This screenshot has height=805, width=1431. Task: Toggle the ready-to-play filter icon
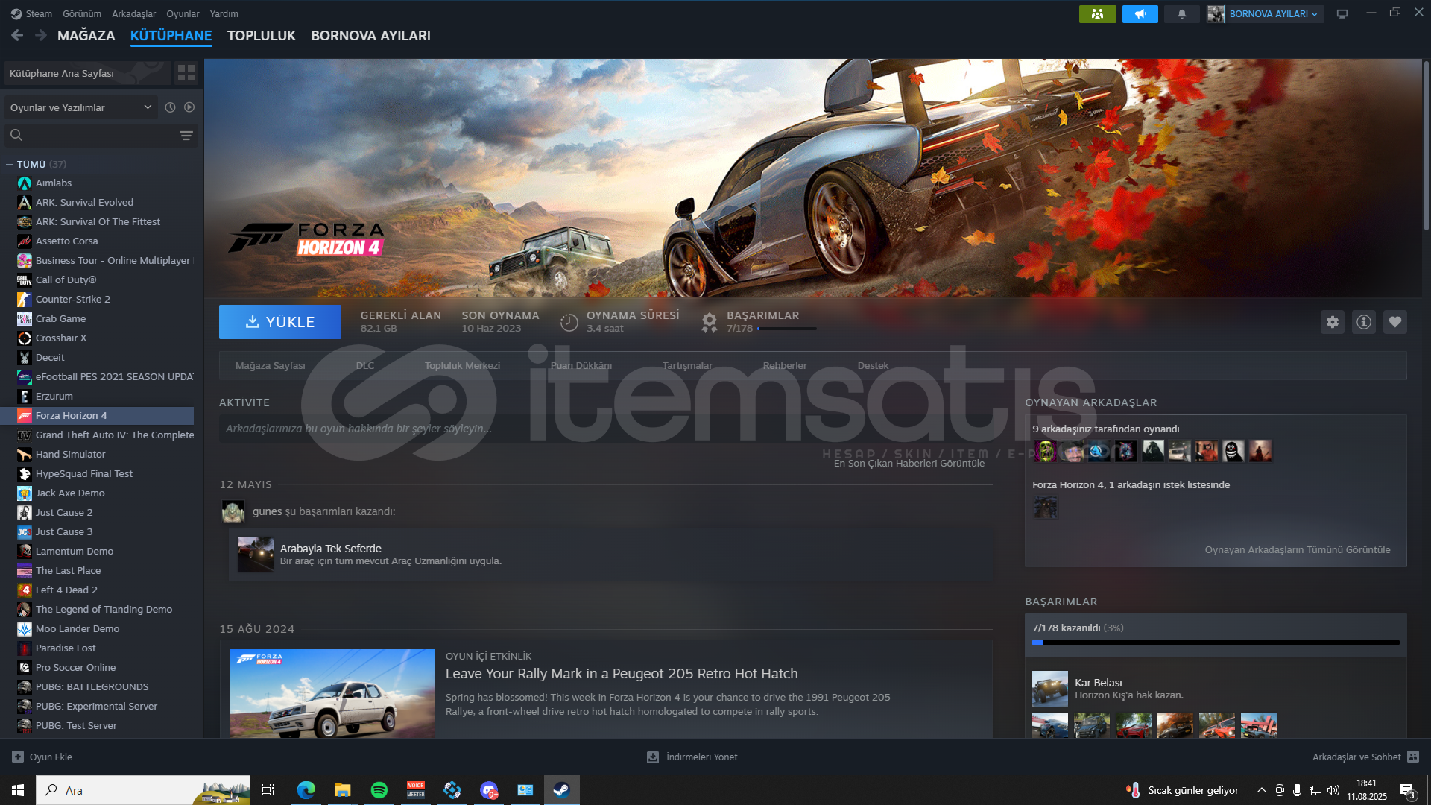coord(189,107)
